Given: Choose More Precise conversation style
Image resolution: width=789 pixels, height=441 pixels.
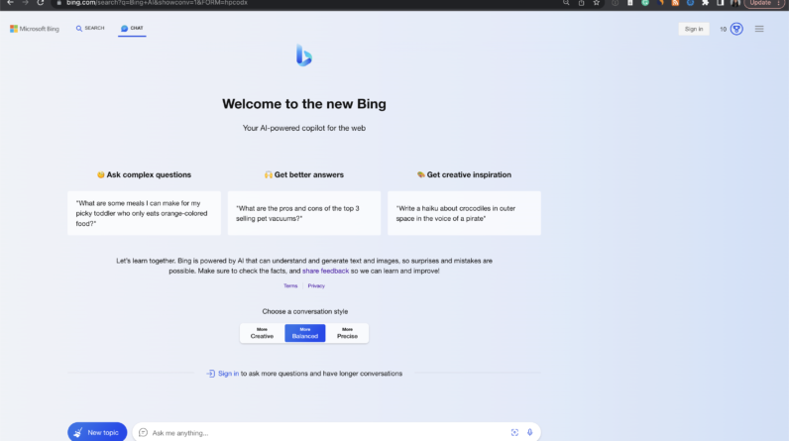Looking at the screenshot, I should pos(347,333).
